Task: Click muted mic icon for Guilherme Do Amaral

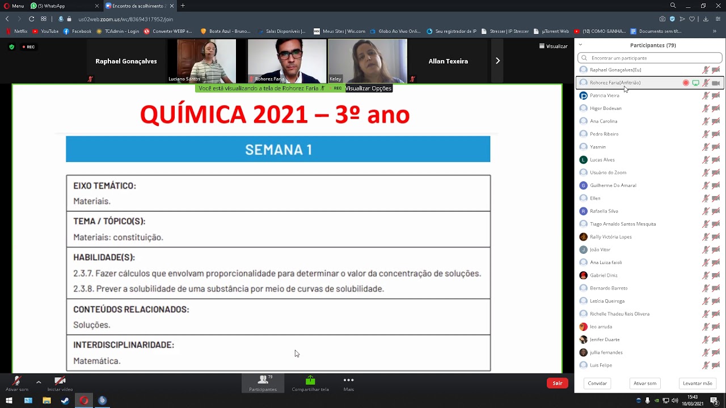Action: pyautogui.click(x=706, y=185)
